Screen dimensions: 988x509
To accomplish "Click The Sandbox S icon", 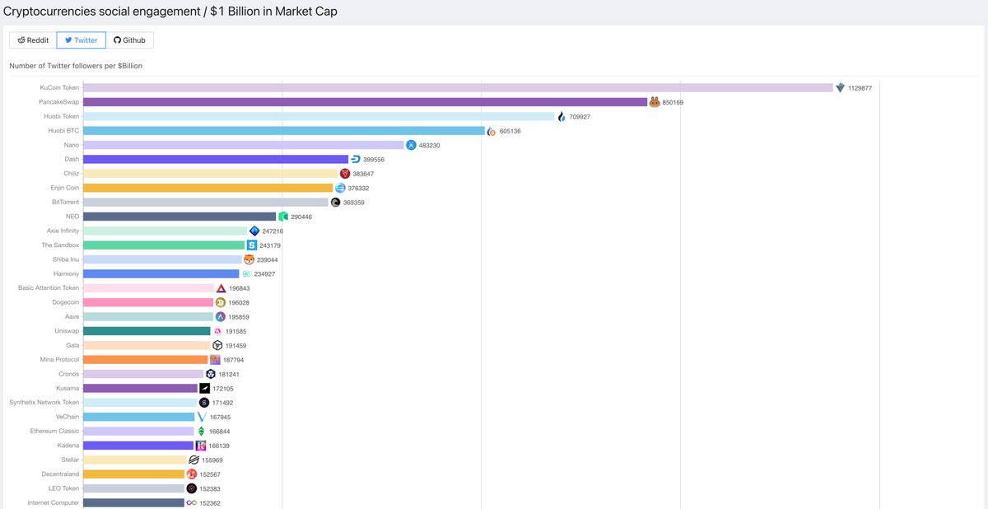I will (x=252, y=245).
